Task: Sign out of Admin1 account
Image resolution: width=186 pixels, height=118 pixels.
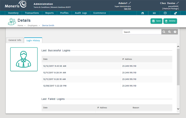Action: click(x=128, y=9)
